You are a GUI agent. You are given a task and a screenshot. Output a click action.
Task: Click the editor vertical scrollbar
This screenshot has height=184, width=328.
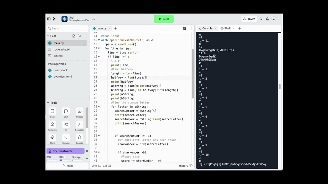tap(193, 74)
